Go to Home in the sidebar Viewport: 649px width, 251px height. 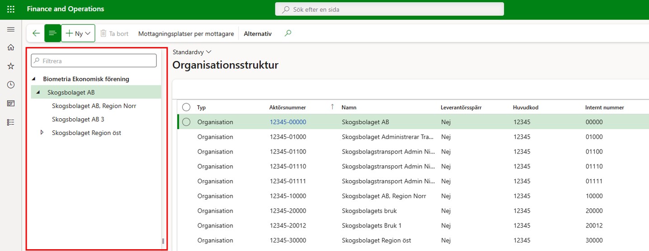coord(11,47)
